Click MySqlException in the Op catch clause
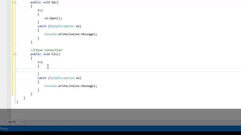 click(62, 26)
